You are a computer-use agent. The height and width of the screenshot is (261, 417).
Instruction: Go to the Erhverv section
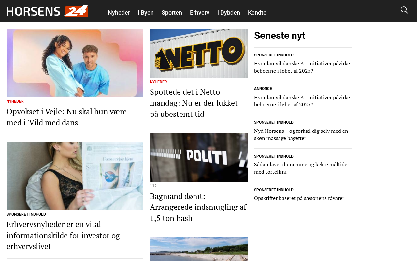[x=200, y=13]
